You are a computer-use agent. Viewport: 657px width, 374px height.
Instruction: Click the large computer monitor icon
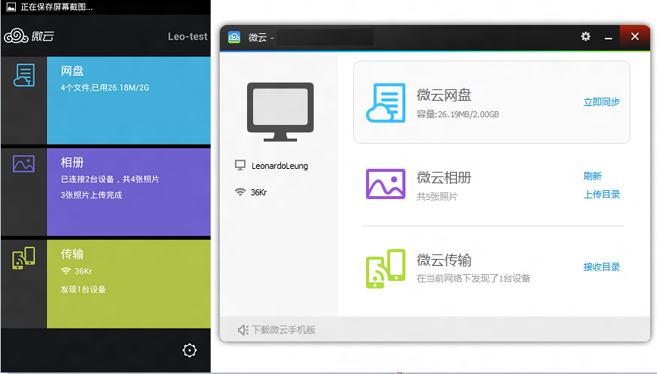pyautogui.click(x=280, y=112)
